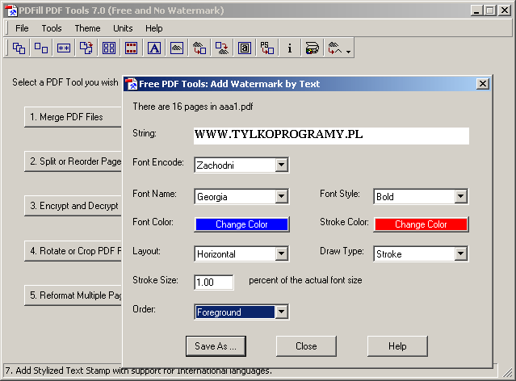This screenshot has width=516, height=381.
Task: Select the Convert Images to PDF toolbar icon
Action: pos(199,48)
